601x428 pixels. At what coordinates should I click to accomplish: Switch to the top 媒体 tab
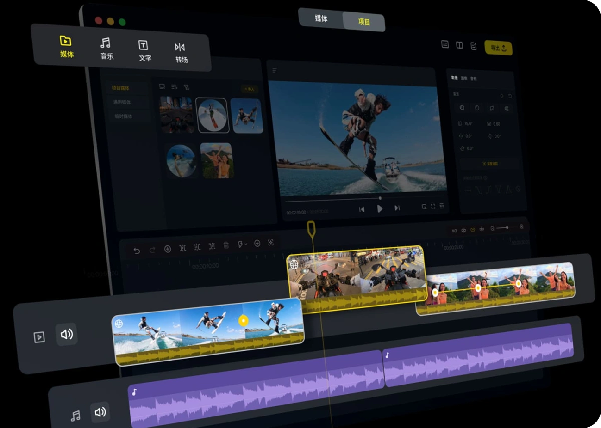(321, 18)
